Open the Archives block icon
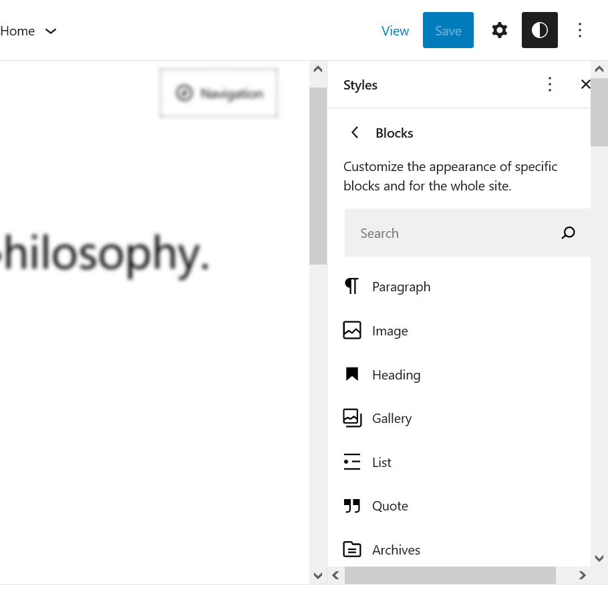The height and width of the screenshot is (608, 608). coord(351,549)
